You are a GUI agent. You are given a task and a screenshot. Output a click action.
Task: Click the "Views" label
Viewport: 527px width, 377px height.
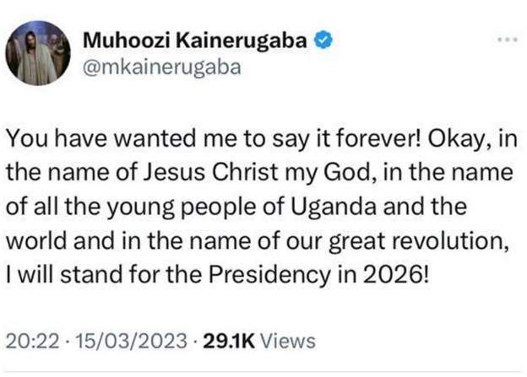click(287, 342)
